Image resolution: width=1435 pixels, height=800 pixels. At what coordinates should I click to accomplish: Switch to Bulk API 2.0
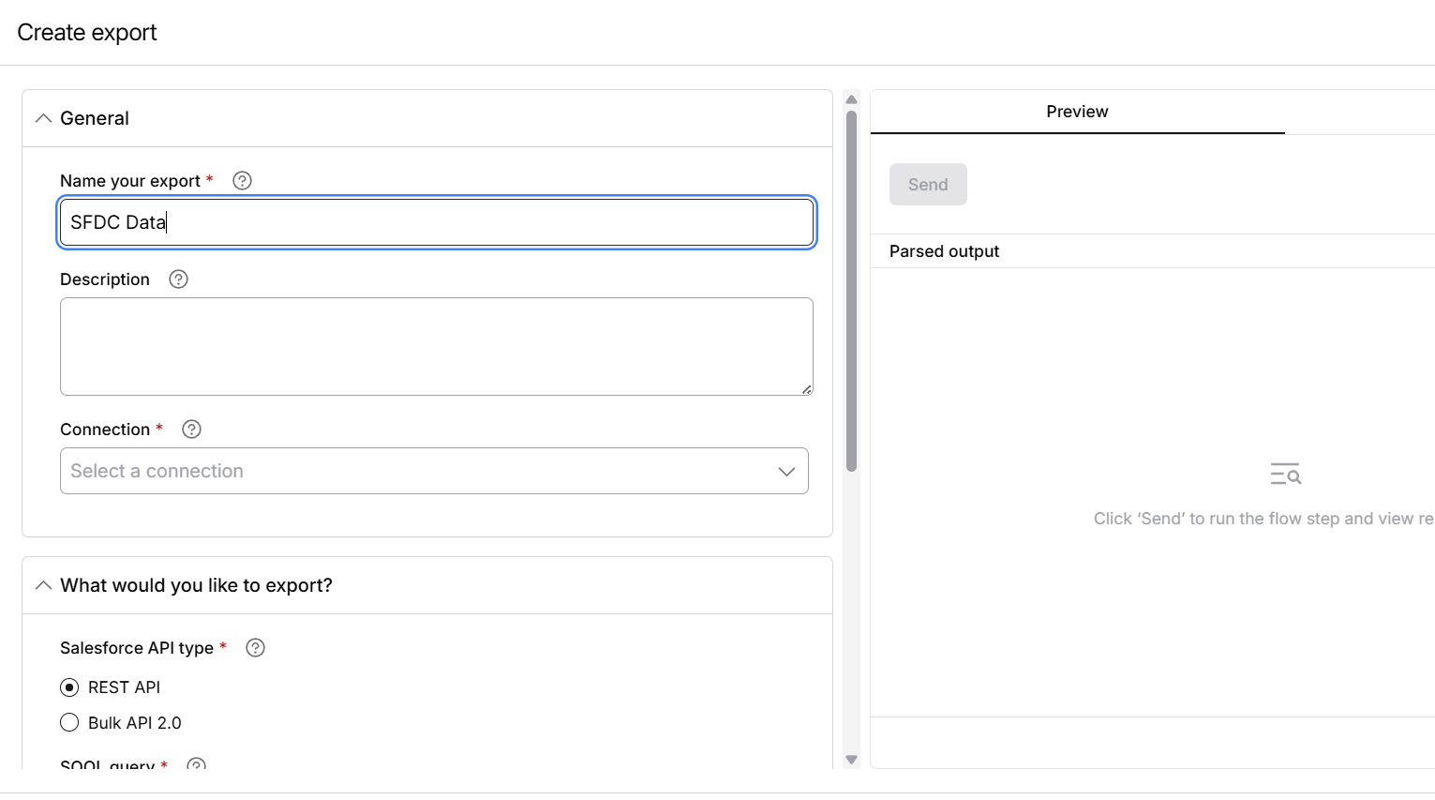[x=69, y=722]
